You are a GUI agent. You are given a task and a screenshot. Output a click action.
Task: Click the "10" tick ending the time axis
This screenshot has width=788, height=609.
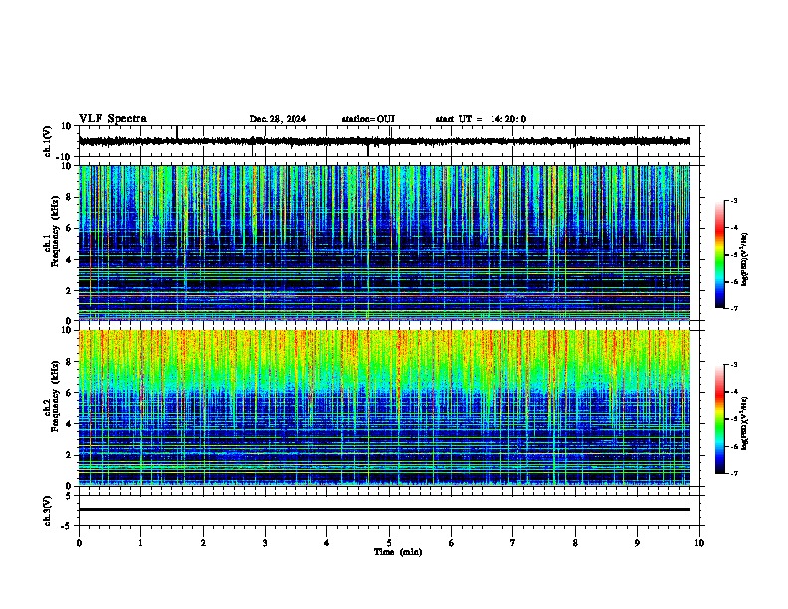(699, 543)
